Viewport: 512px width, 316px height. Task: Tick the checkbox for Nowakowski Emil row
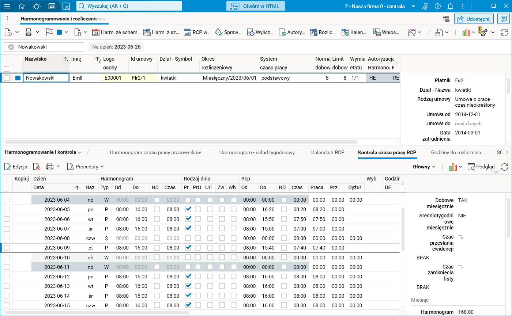[7, 78]
